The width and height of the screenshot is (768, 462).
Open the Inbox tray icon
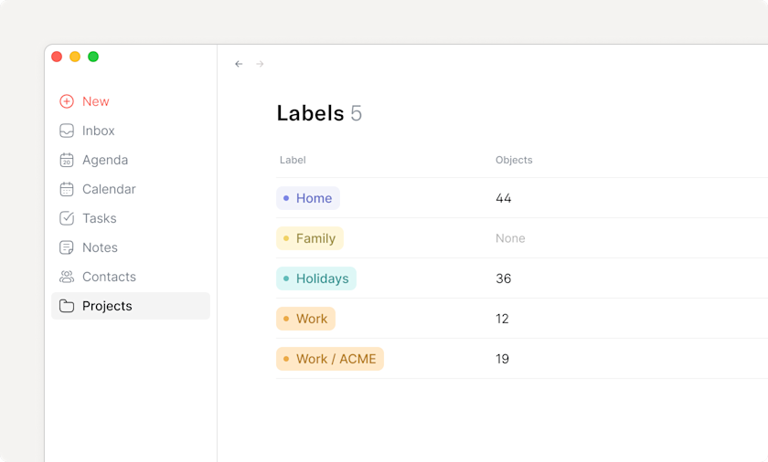[67, 131]
